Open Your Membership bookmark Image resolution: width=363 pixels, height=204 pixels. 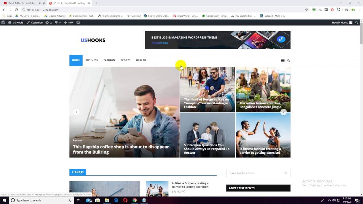point(111,16)
